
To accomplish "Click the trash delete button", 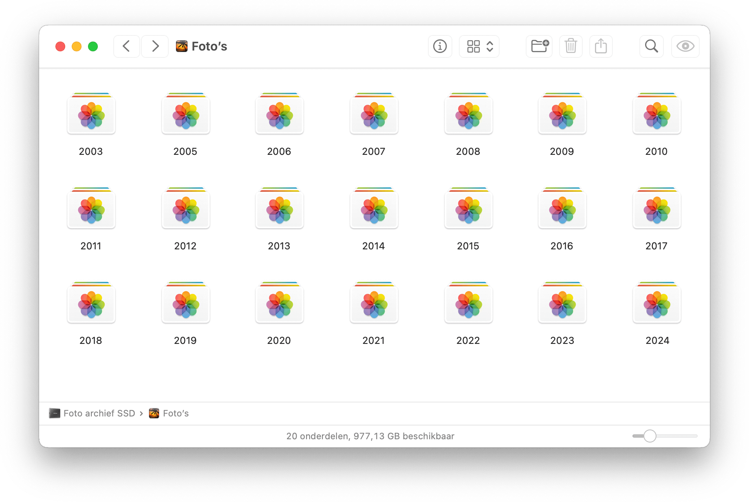I will pos(571,46).
